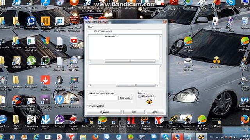Click the upper text area scroll-left arrow

click(90, 61)
